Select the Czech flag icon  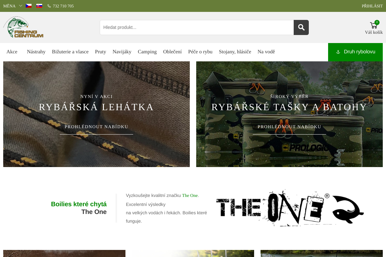tap(29, 6)
